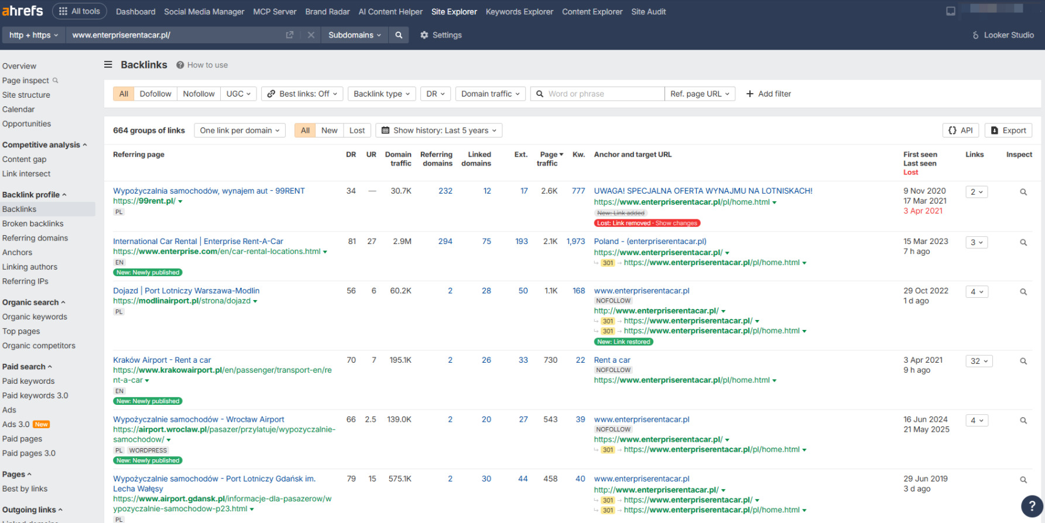
Task: Inspect the Kraków Airport backlink row
Action: tap(1023, 361)
